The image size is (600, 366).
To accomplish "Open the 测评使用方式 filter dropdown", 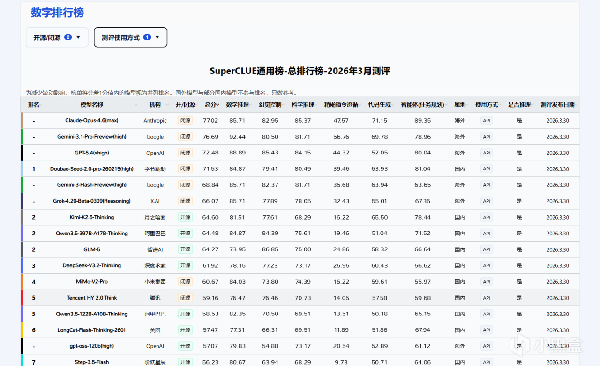I will pos(131,37).
